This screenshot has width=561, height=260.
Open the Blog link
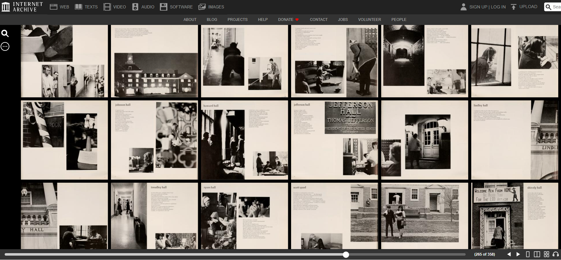pyautogui.click(x=212, y=19)
